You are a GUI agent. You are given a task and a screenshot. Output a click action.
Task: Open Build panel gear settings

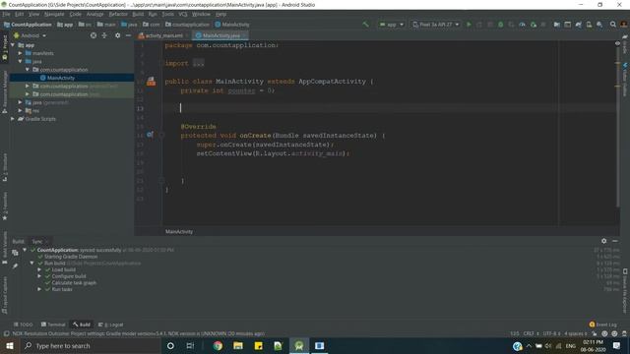(603, 241)
